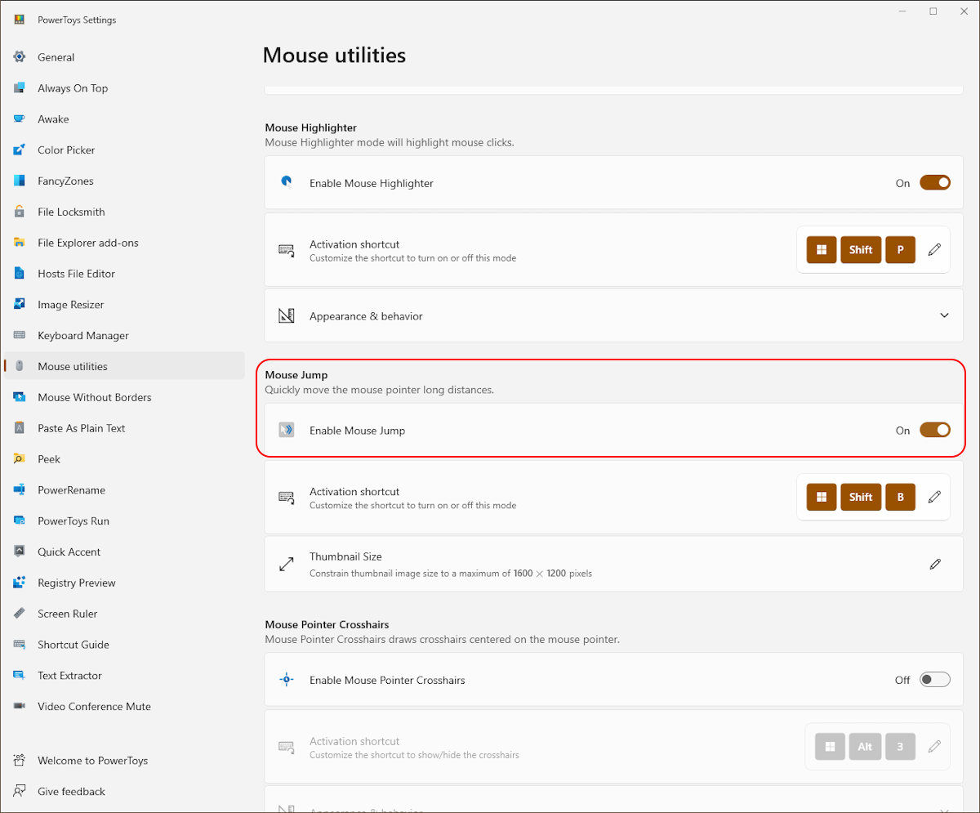Click Hosts File Editor icon
This screenshot has height=813, width=980.
point(20,274)
